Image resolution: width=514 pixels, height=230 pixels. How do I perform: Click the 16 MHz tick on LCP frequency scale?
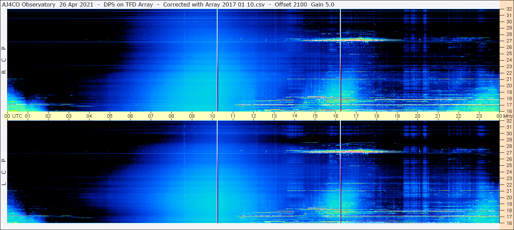click(509, 222)
